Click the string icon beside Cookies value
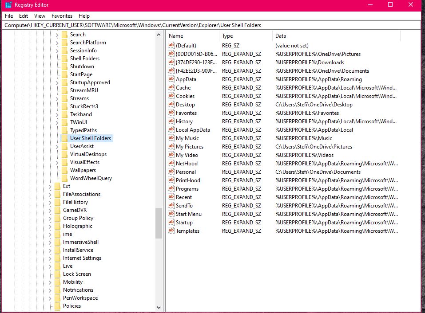Viewport: 425px width, 313px height. click(171, 96)
